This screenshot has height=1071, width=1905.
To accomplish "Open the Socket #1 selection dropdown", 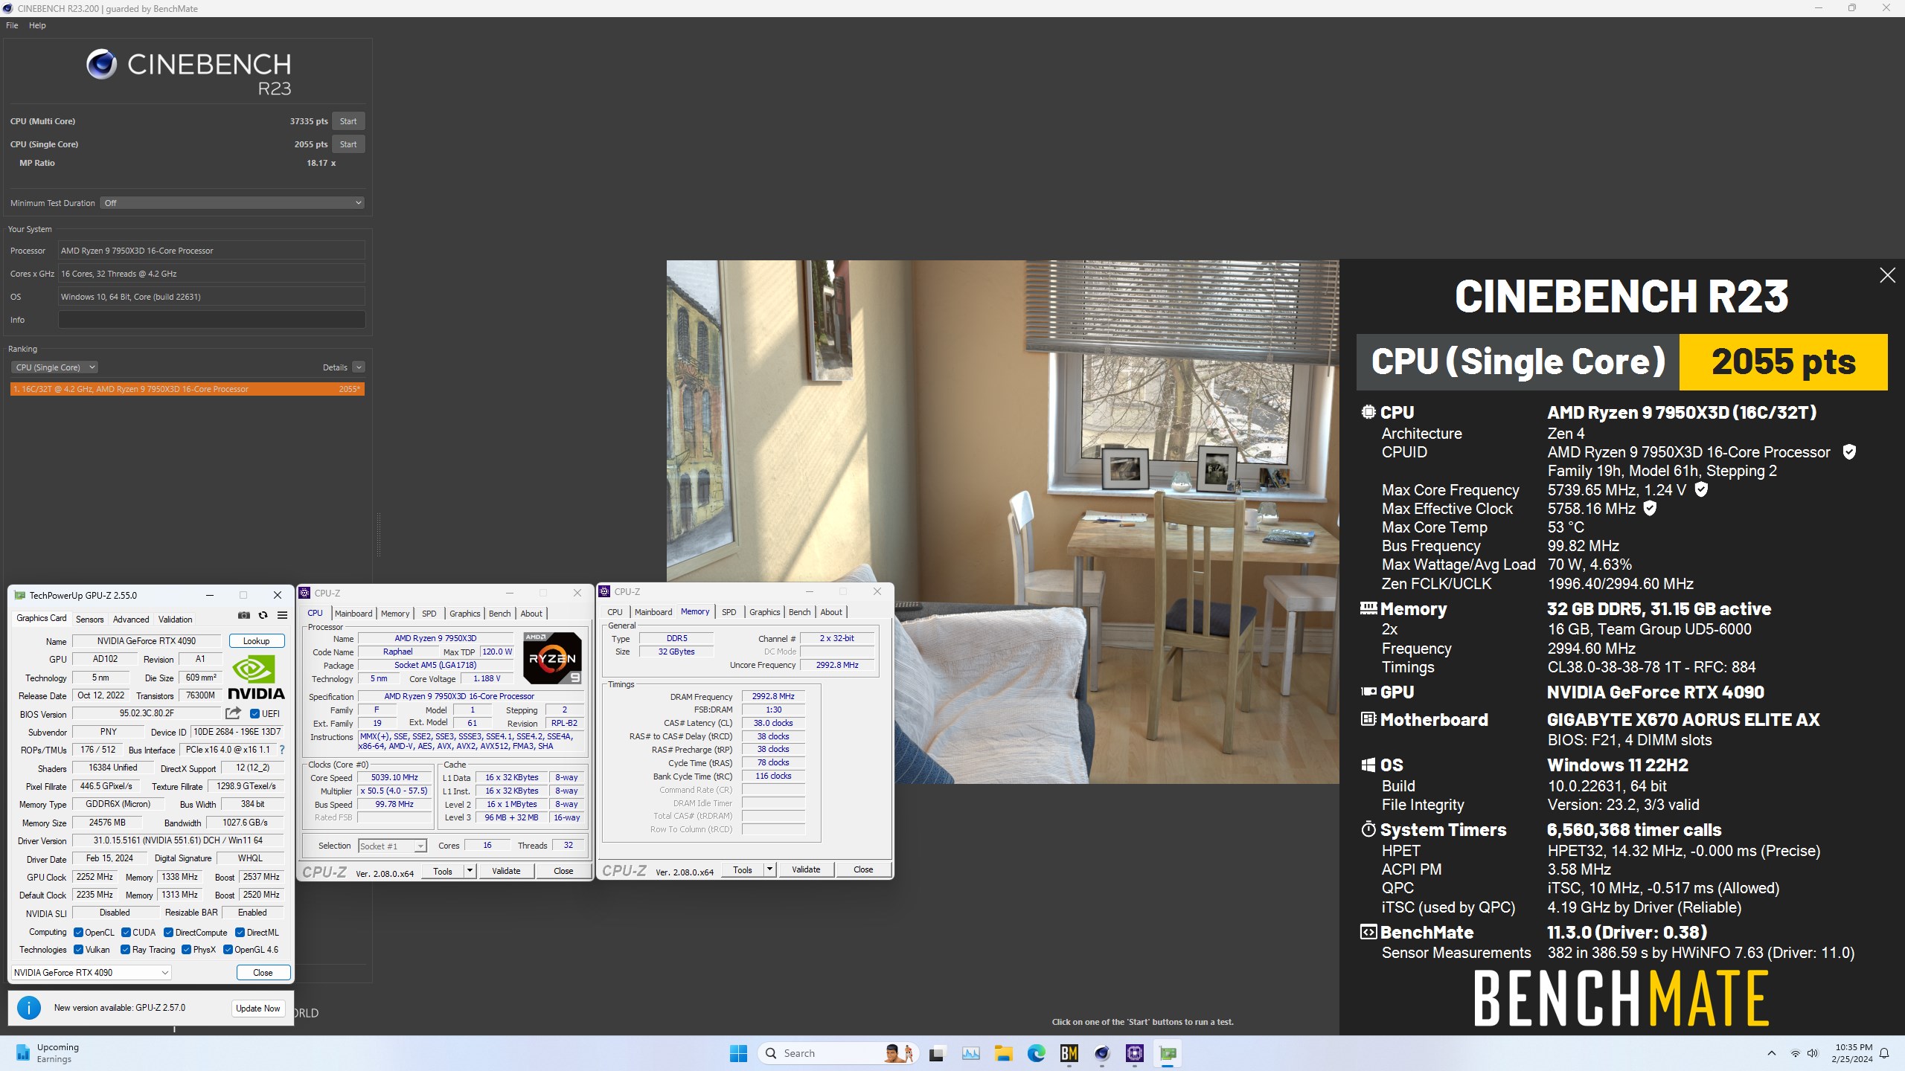I will click(392, 846).
